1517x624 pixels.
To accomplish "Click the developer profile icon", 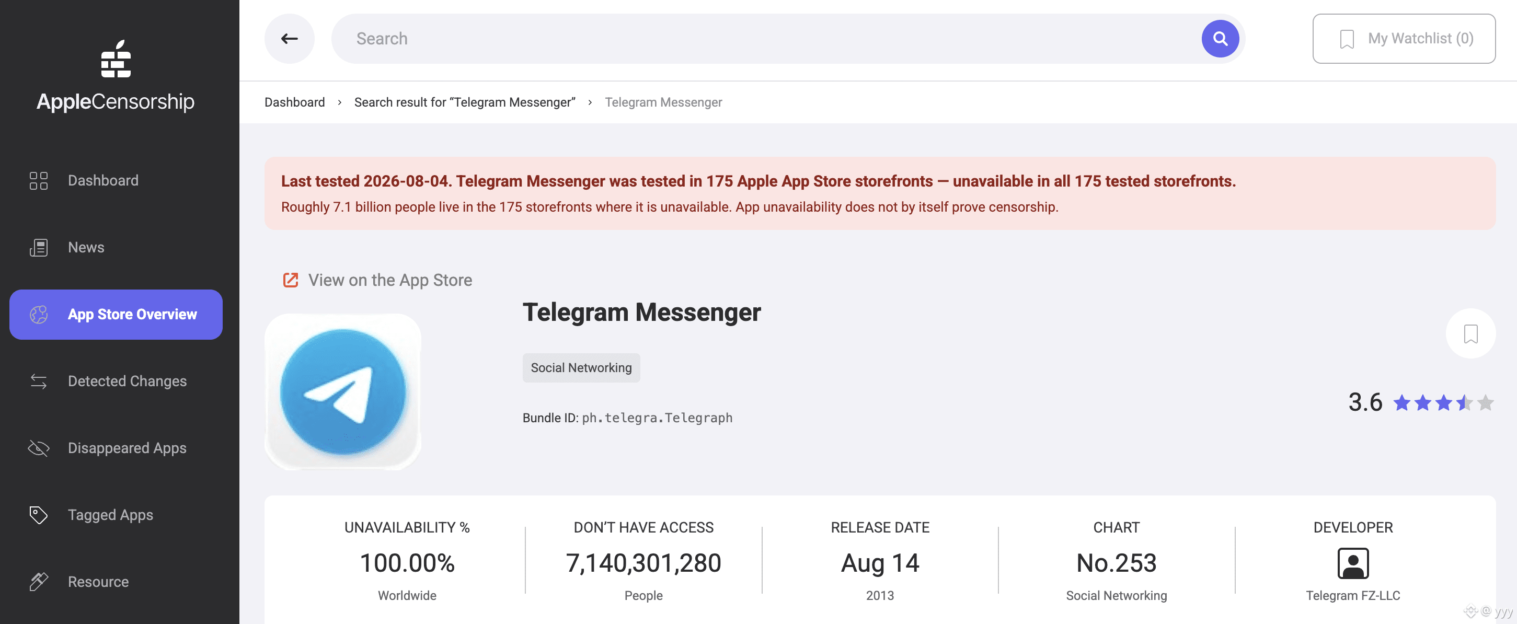I will [1353, 563].
